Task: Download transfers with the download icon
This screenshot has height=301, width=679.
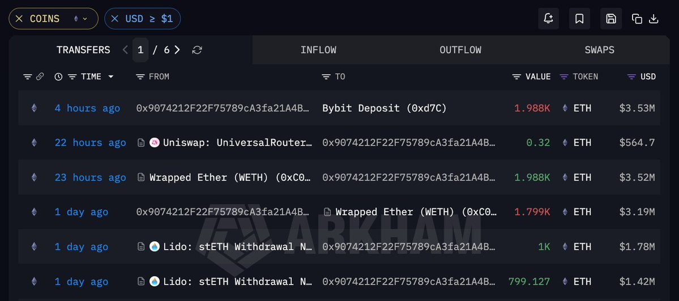Action: point(654,19)
